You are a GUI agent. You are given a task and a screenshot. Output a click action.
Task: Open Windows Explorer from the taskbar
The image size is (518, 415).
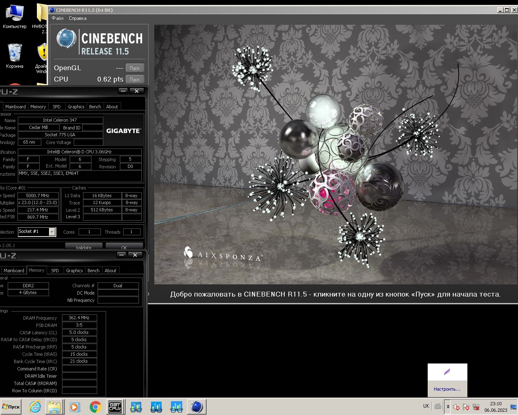click(x=54, y=406)
